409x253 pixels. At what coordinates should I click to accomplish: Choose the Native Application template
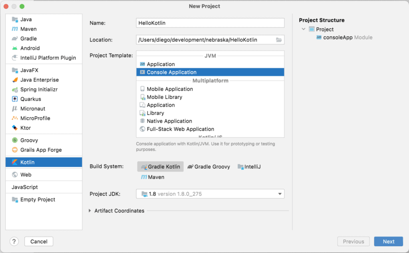(169, 121)
